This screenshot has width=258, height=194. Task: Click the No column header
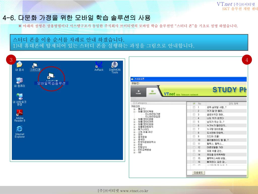click(200, 104)
